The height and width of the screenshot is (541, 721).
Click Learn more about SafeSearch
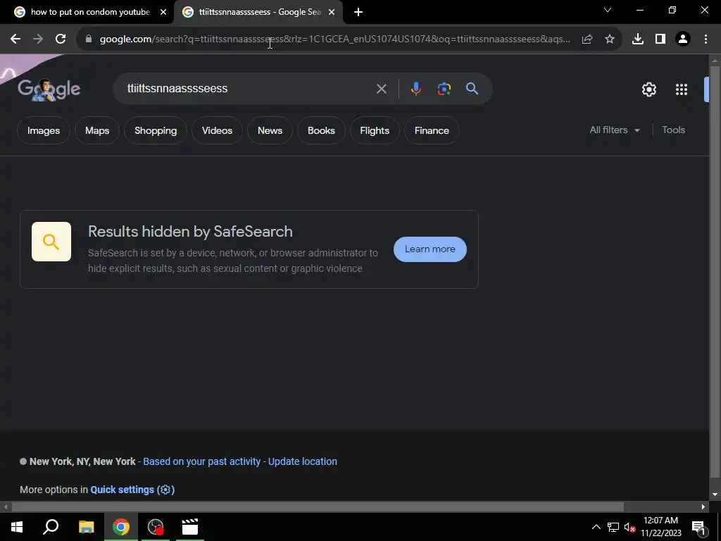[430, 249]
